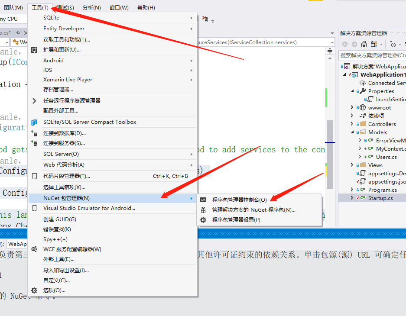
Task: Select 任务运行程序资源管理器 entry
Action: click(113, 101)
